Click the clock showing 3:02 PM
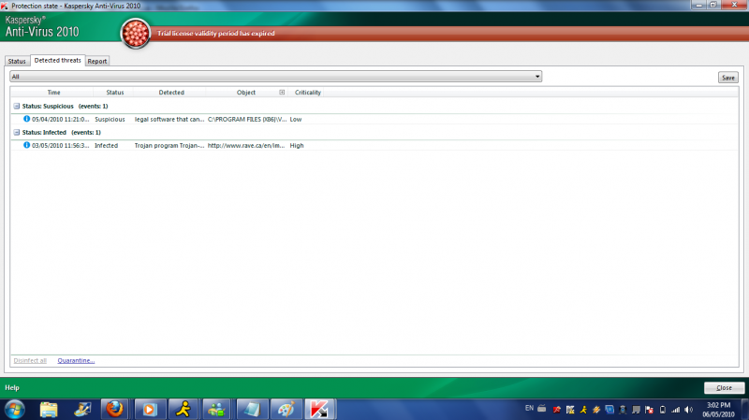The image size is (749, 420). click(718, 405)
